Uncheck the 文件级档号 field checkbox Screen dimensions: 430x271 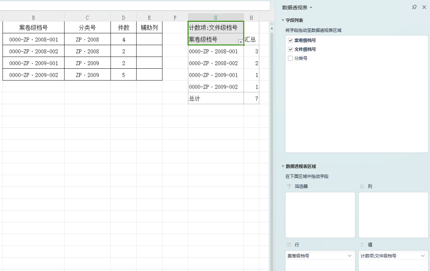pos(290,49)
